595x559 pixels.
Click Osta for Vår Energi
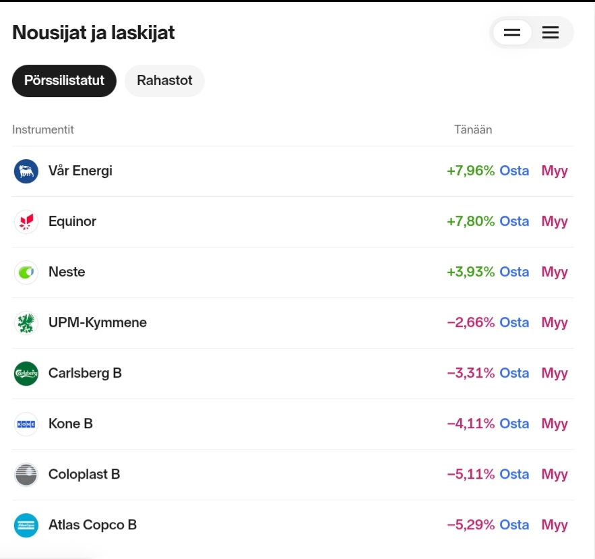(x=514, y=171)
